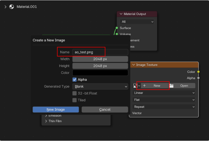Click the folder icon on Open button

(172, 86)
